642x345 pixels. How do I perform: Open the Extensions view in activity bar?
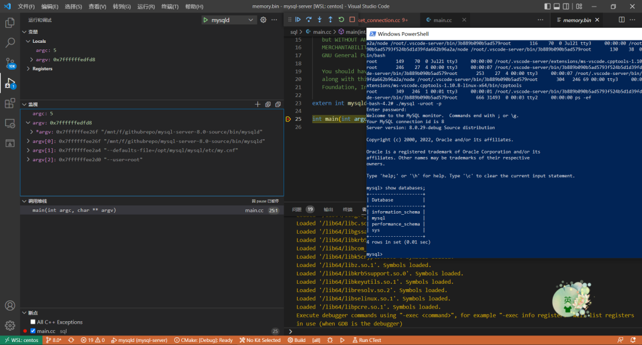[x=10, y=103]
